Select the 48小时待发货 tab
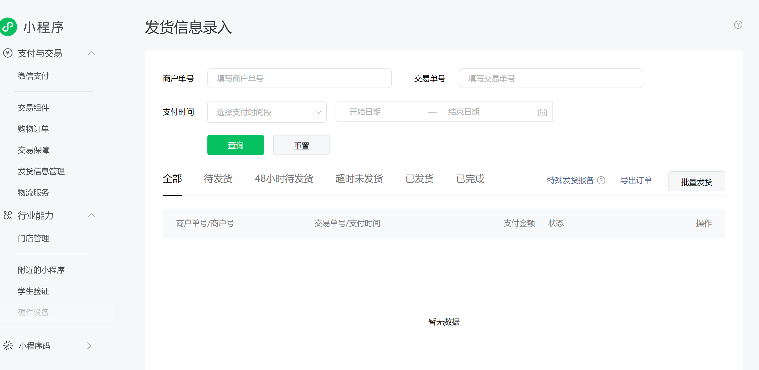This screenshot has height=370, width=759. pos(283,179)
